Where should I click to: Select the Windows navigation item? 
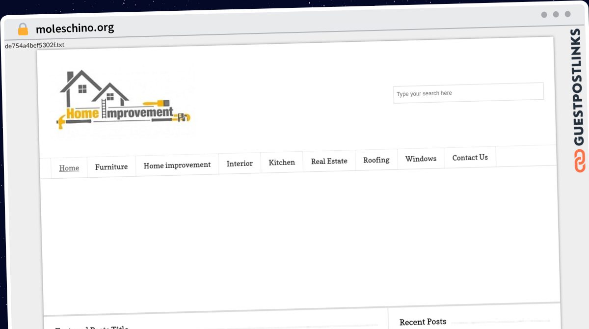point(421,159)
